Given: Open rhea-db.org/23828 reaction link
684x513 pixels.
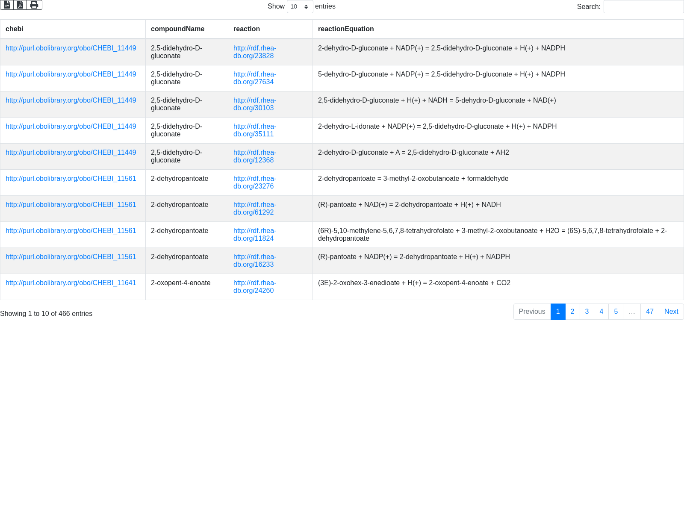Looking at the screenshot, I should tap(254, 52).
